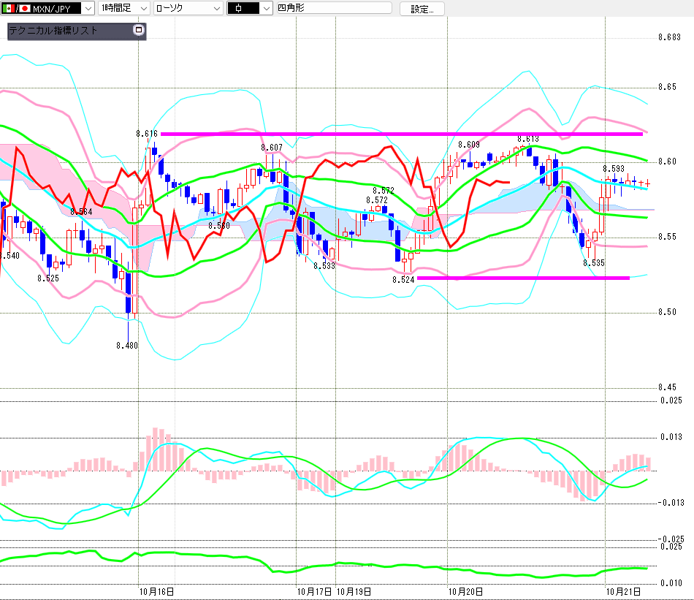Click the 8.616 high price label
694x600 pixels.
click(147, 134)
